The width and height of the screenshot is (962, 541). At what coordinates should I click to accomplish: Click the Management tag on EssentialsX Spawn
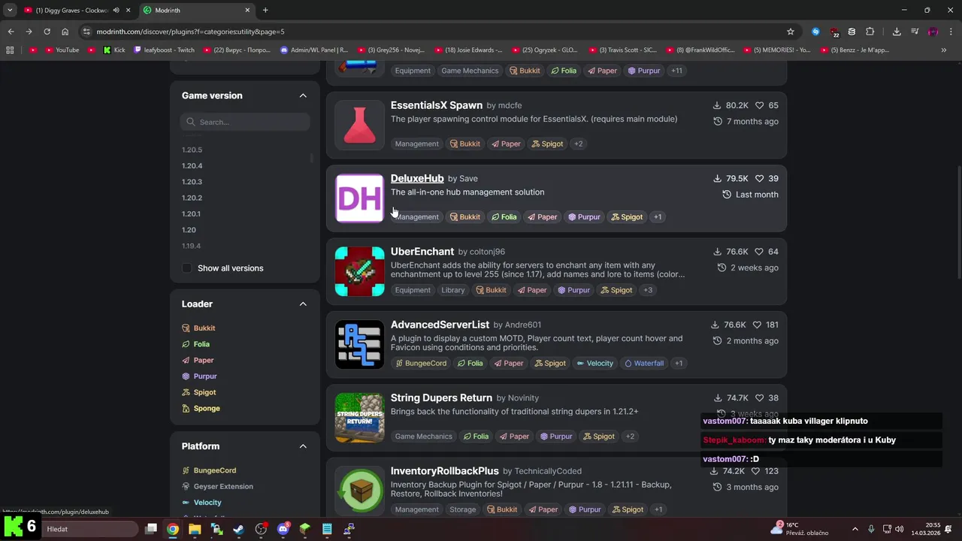pyautogui.click(x=417, y=144)
